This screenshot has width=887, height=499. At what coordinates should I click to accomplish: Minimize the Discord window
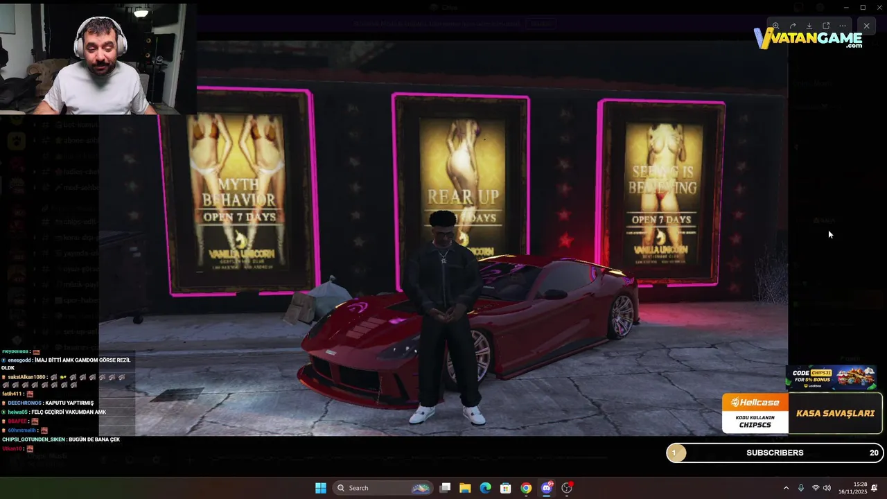coord(846,8)
